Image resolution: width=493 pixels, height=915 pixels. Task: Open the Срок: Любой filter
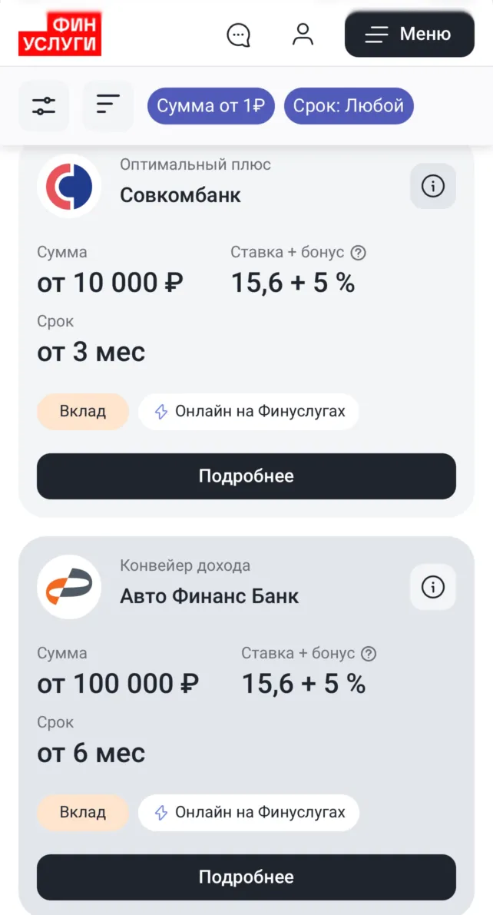pyautogui.click(x=349, y=106)
